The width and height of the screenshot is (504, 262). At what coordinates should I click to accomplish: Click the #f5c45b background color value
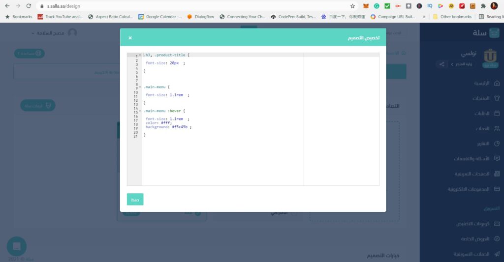(180, 127)
